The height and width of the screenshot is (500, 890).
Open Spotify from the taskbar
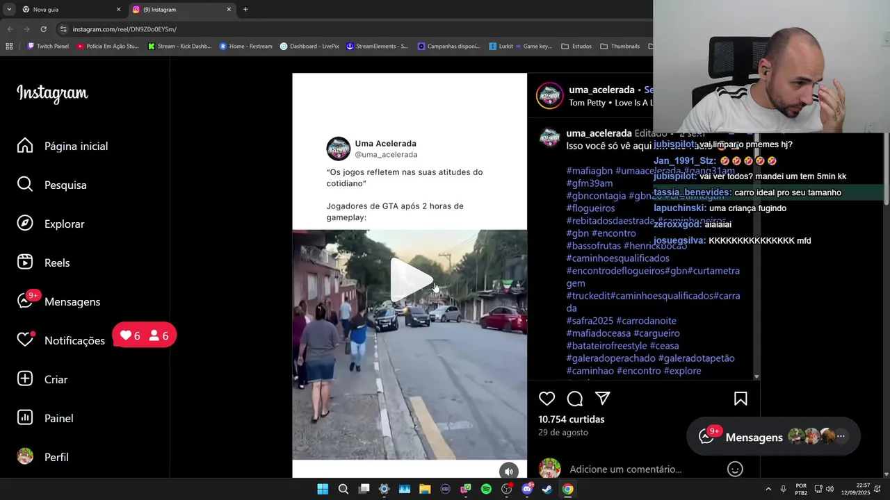(x=486, y=489)
